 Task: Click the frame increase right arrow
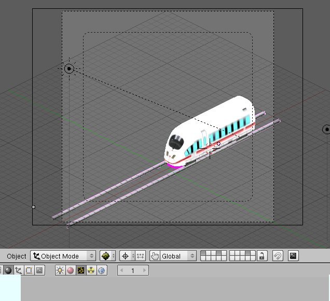pyautogui.click(x=145, y=270)
